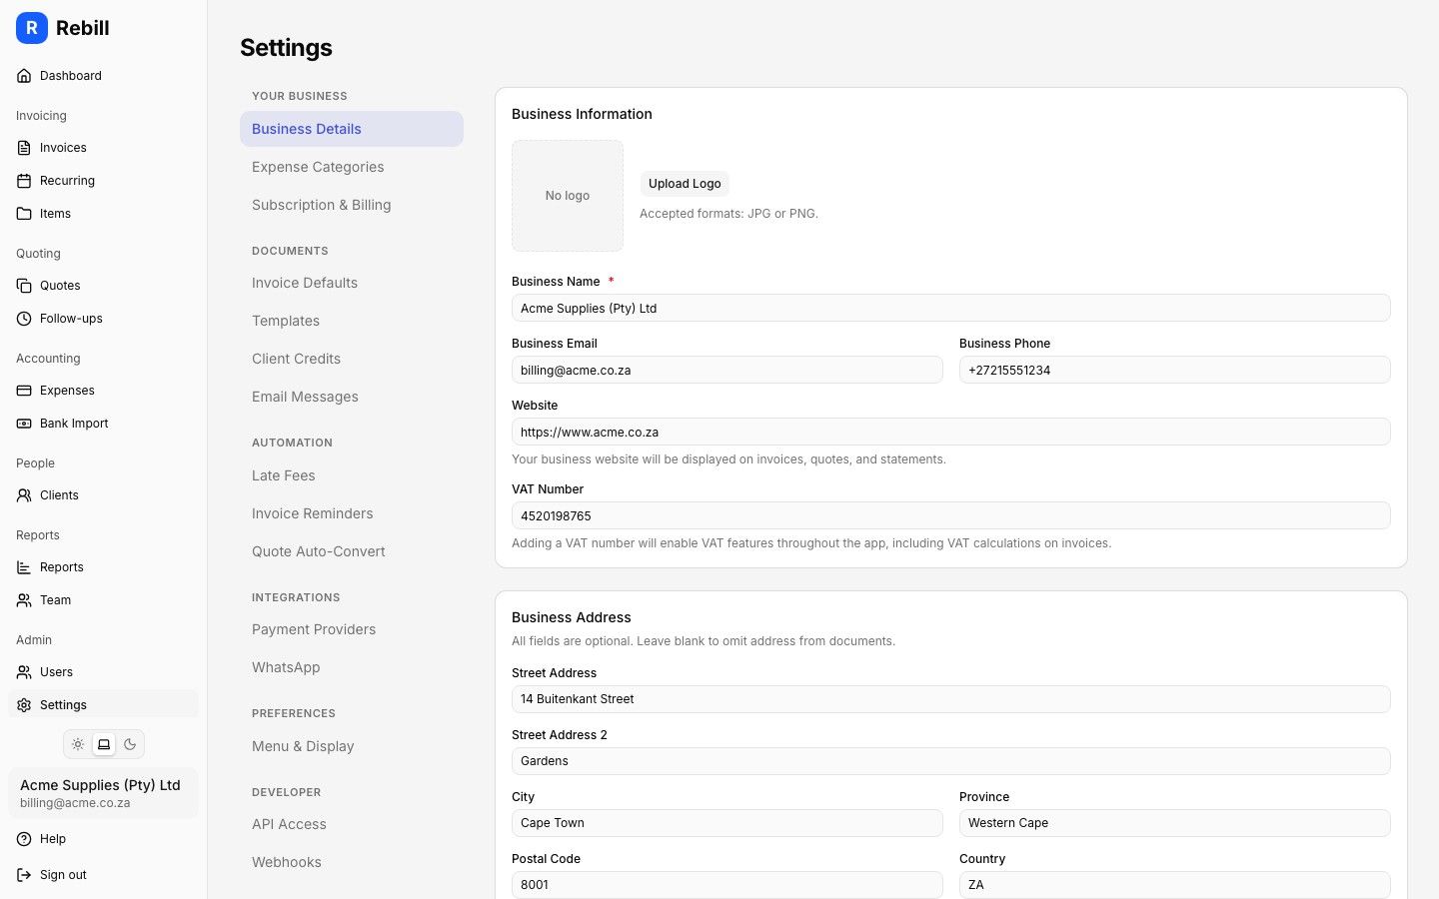The height and width of the screenshot is (899, 1439).
Task: Click the Reports chart icon
Action: (24, 567)
